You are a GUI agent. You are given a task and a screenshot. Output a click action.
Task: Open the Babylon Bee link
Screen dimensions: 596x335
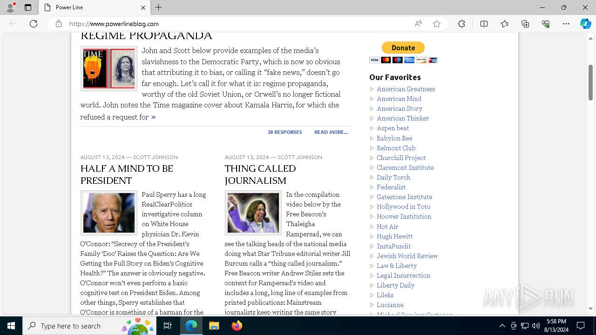point(394,138)
